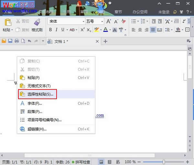The width and height of the screenshot is (194, 165).
Task: Click the print icon in quick access toolbar
Action: 16,41
